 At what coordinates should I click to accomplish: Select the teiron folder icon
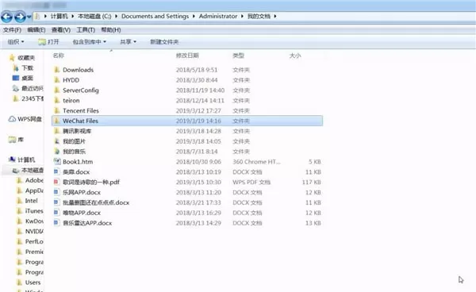[57, 101]
